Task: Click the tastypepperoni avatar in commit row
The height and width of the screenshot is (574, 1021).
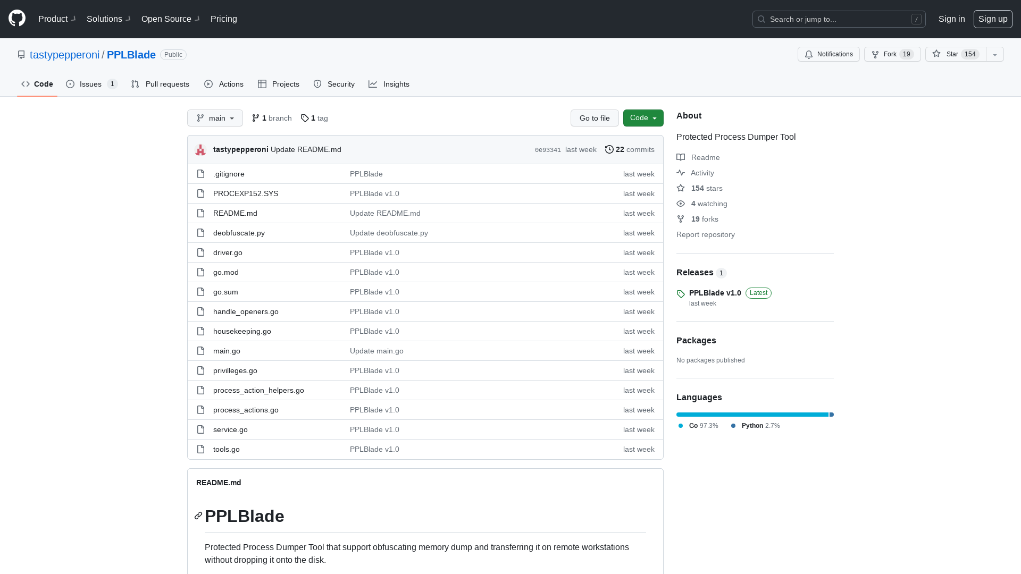Action: pos(200,150)
